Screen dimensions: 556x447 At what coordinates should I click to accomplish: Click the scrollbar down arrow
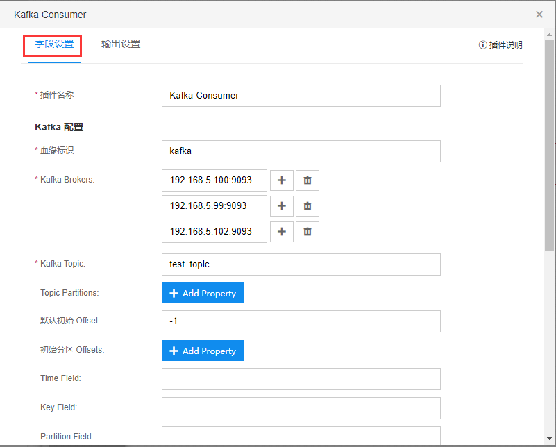click(x=549, y=439)
